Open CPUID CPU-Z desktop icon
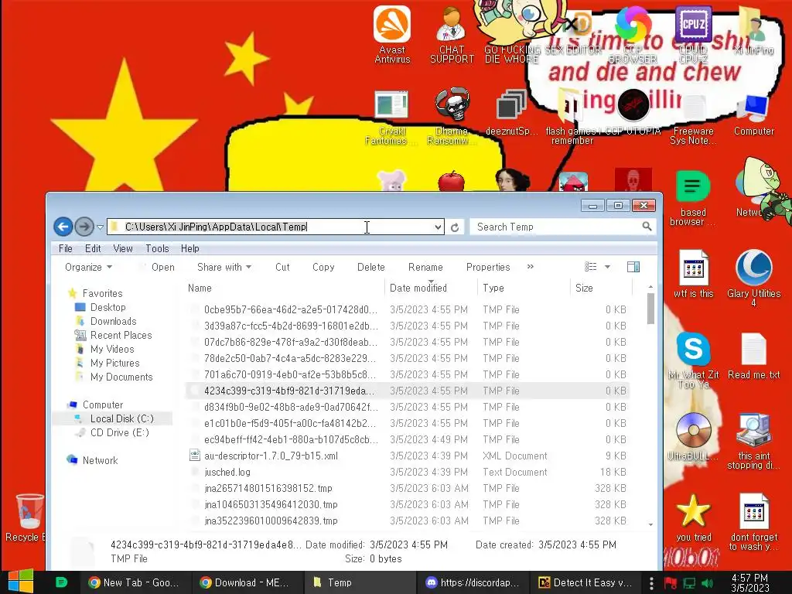The width and height of the screenshot is (792, 594). [693, 34]
